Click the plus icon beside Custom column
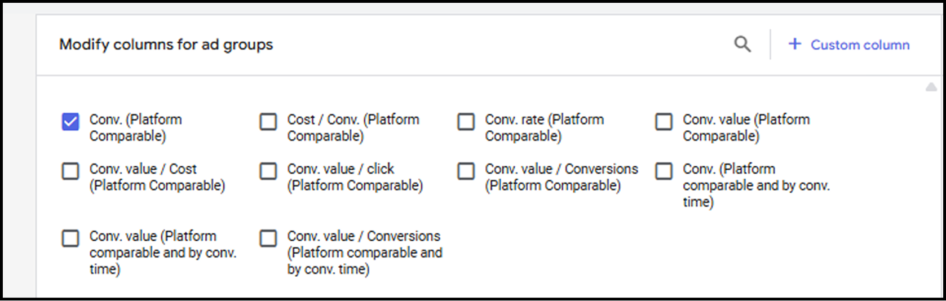The width and height of the screenshot is (946, 301). tap(794, 44)
